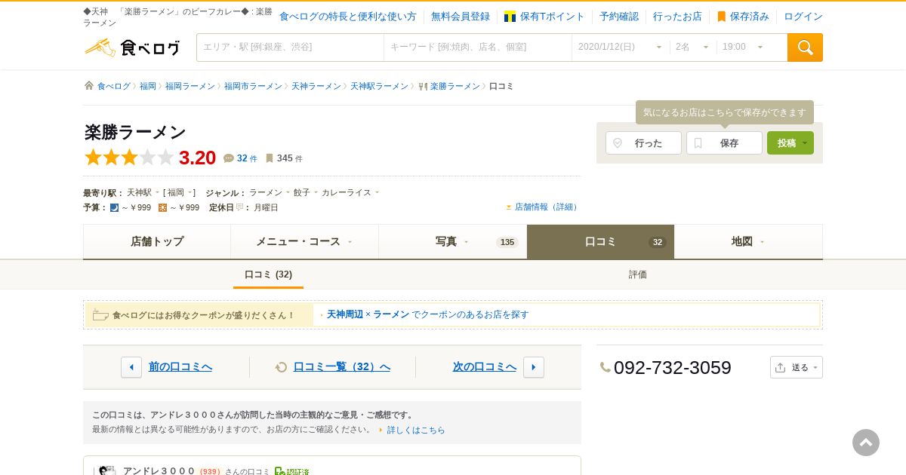Go to 次の口コミへ
Viewport: 906px width, 475px height.
(485, 367)
